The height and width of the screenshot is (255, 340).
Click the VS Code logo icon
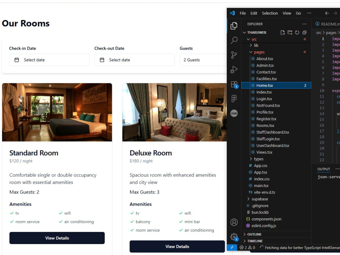233,13
